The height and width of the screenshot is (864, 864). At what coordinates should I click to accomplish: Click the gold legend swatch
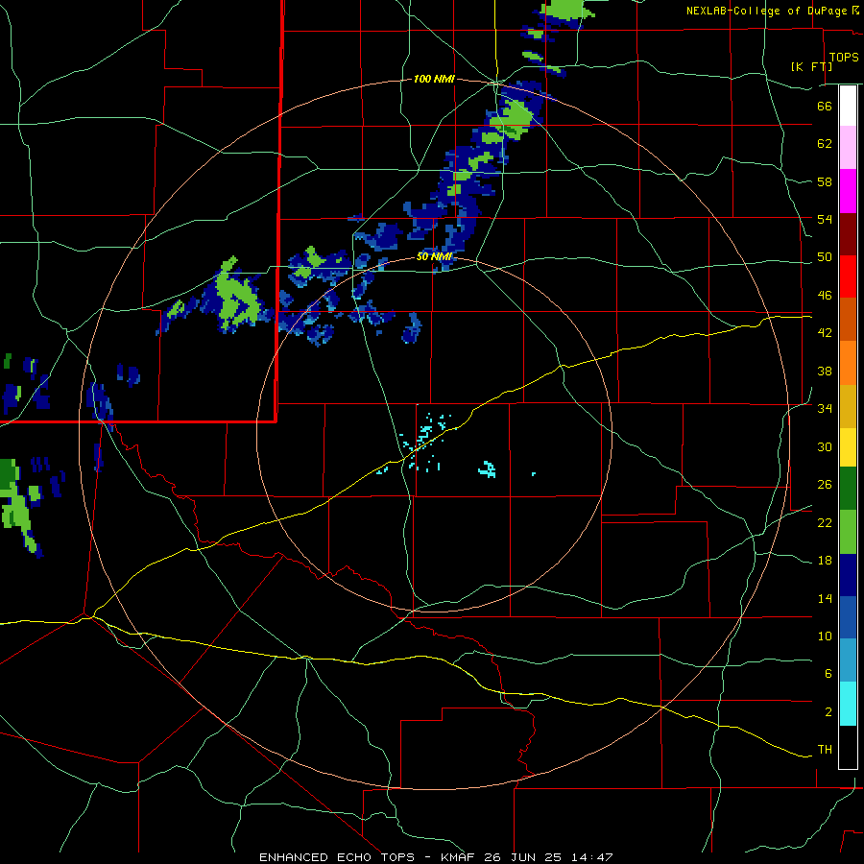[x=848, y=406]
